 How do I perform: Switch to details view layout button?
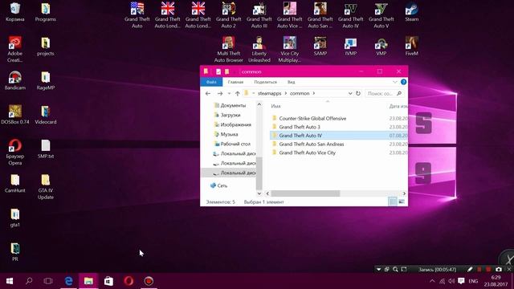[393, 201]
